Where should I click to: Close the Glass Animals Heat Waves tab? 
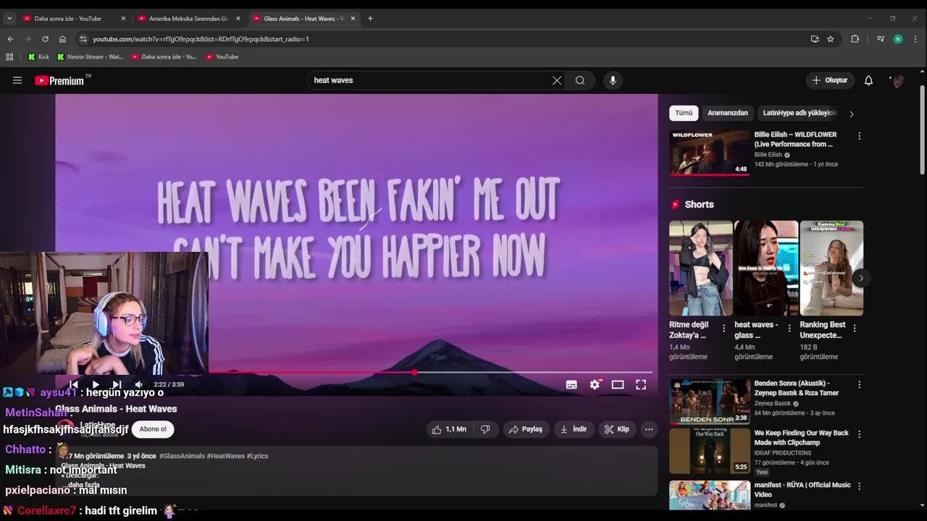[353, 18]
